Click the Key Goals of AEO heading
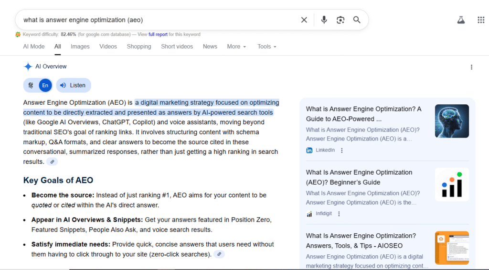489x270 pixels. point(58,180)
